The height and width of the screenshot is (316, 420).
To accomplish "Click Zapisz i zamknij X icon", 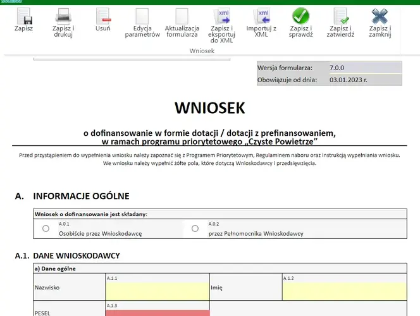I will 380,16.
